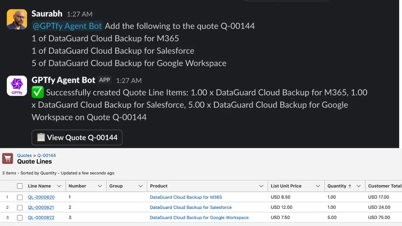The width and height of the screenshot is (402, 226).
Task: Check the row for QL-0000821
Action: coord(20,207)
